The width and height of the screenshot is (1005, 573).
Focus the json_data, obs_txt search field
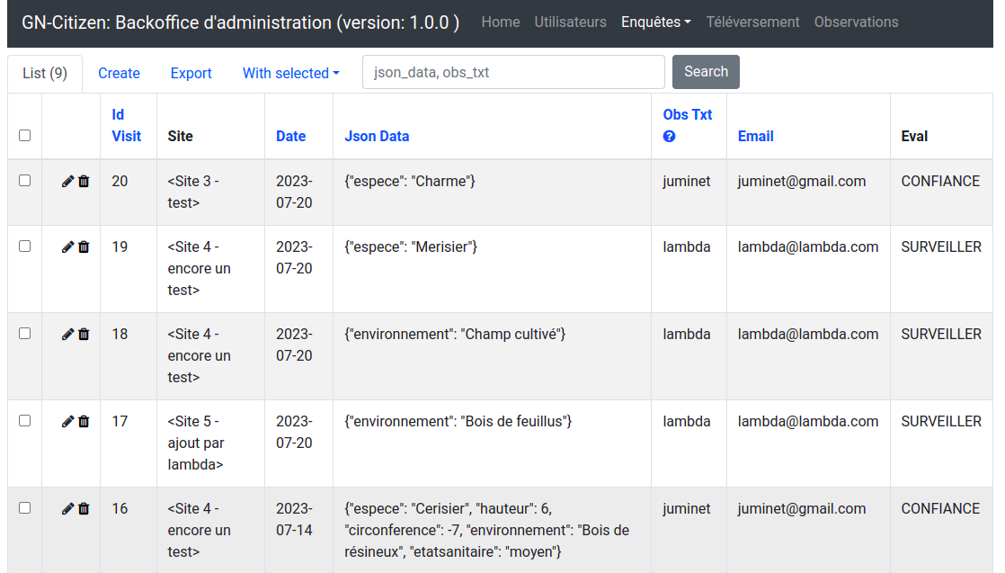[x=513, y=73]
